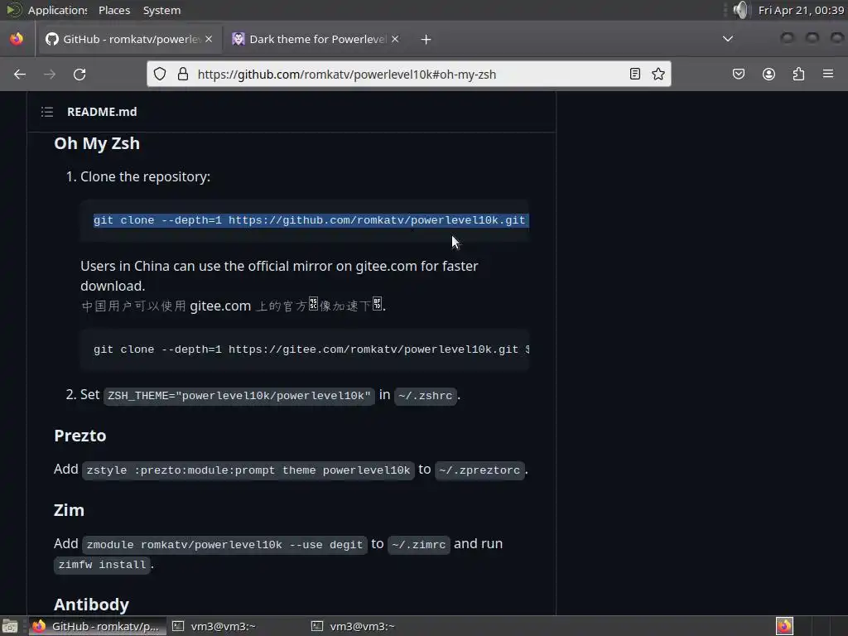Click the ~/.zpreztorc inline code

click(479, 470)
